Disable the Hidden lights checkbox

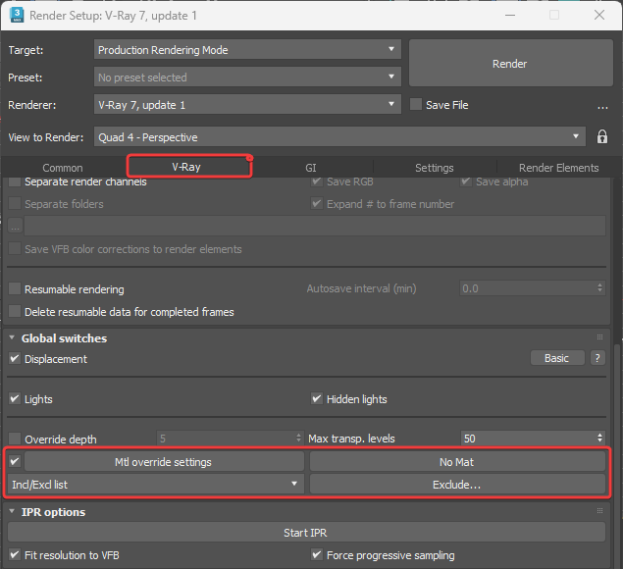[317, 399]
